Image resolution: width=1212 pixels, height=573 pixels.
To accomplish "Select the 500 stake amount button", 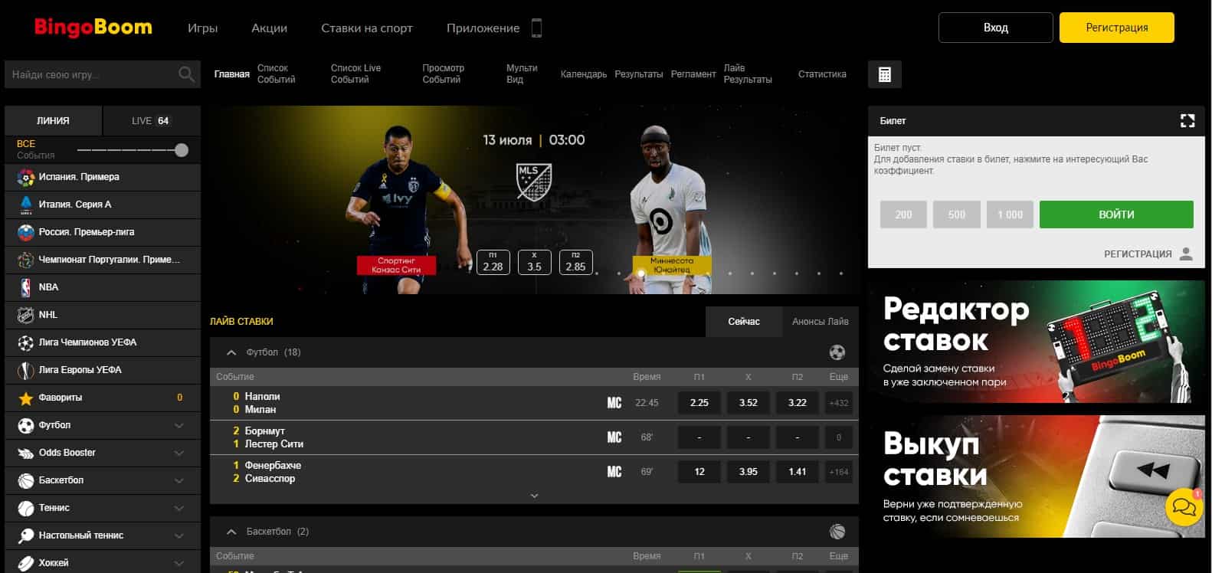I will 956,214.
